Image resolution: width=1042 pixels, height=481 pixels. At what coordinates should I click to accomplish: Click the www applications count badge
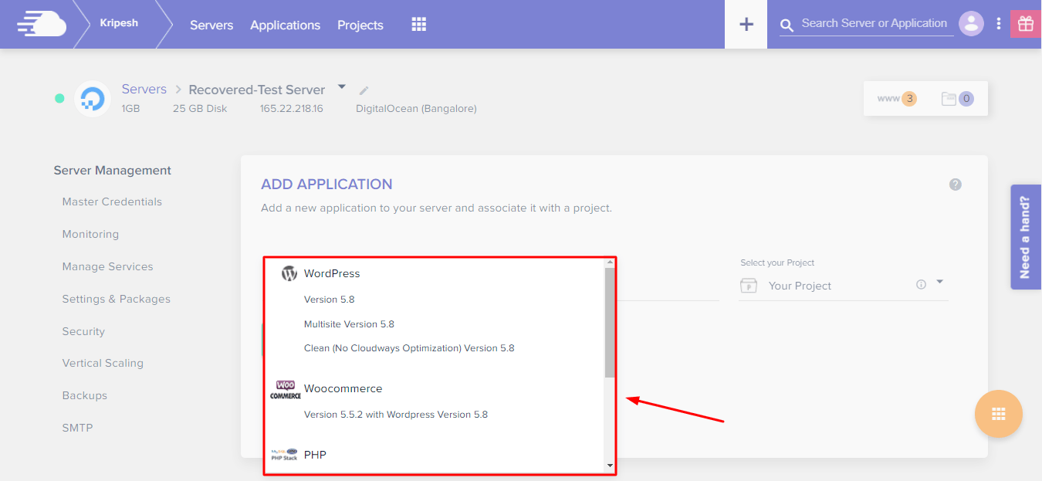[897, 99]
